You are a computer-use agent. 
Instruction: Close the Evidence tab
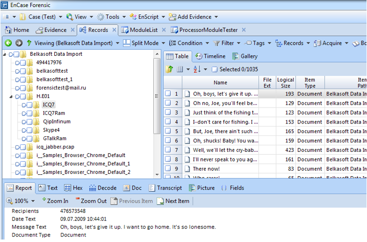[x=73, y=30]
